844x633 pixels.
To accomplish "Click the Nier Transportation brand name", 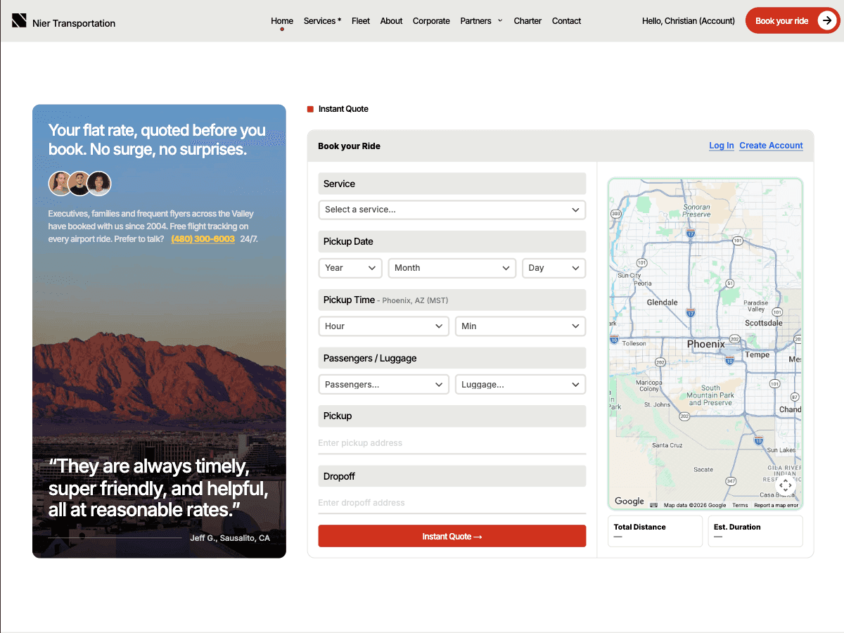I will 74,23.
